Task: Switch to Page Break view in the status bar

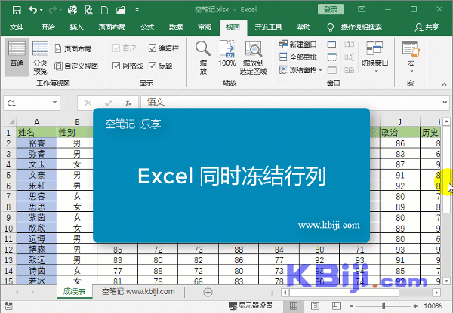Action: point(336,305)
